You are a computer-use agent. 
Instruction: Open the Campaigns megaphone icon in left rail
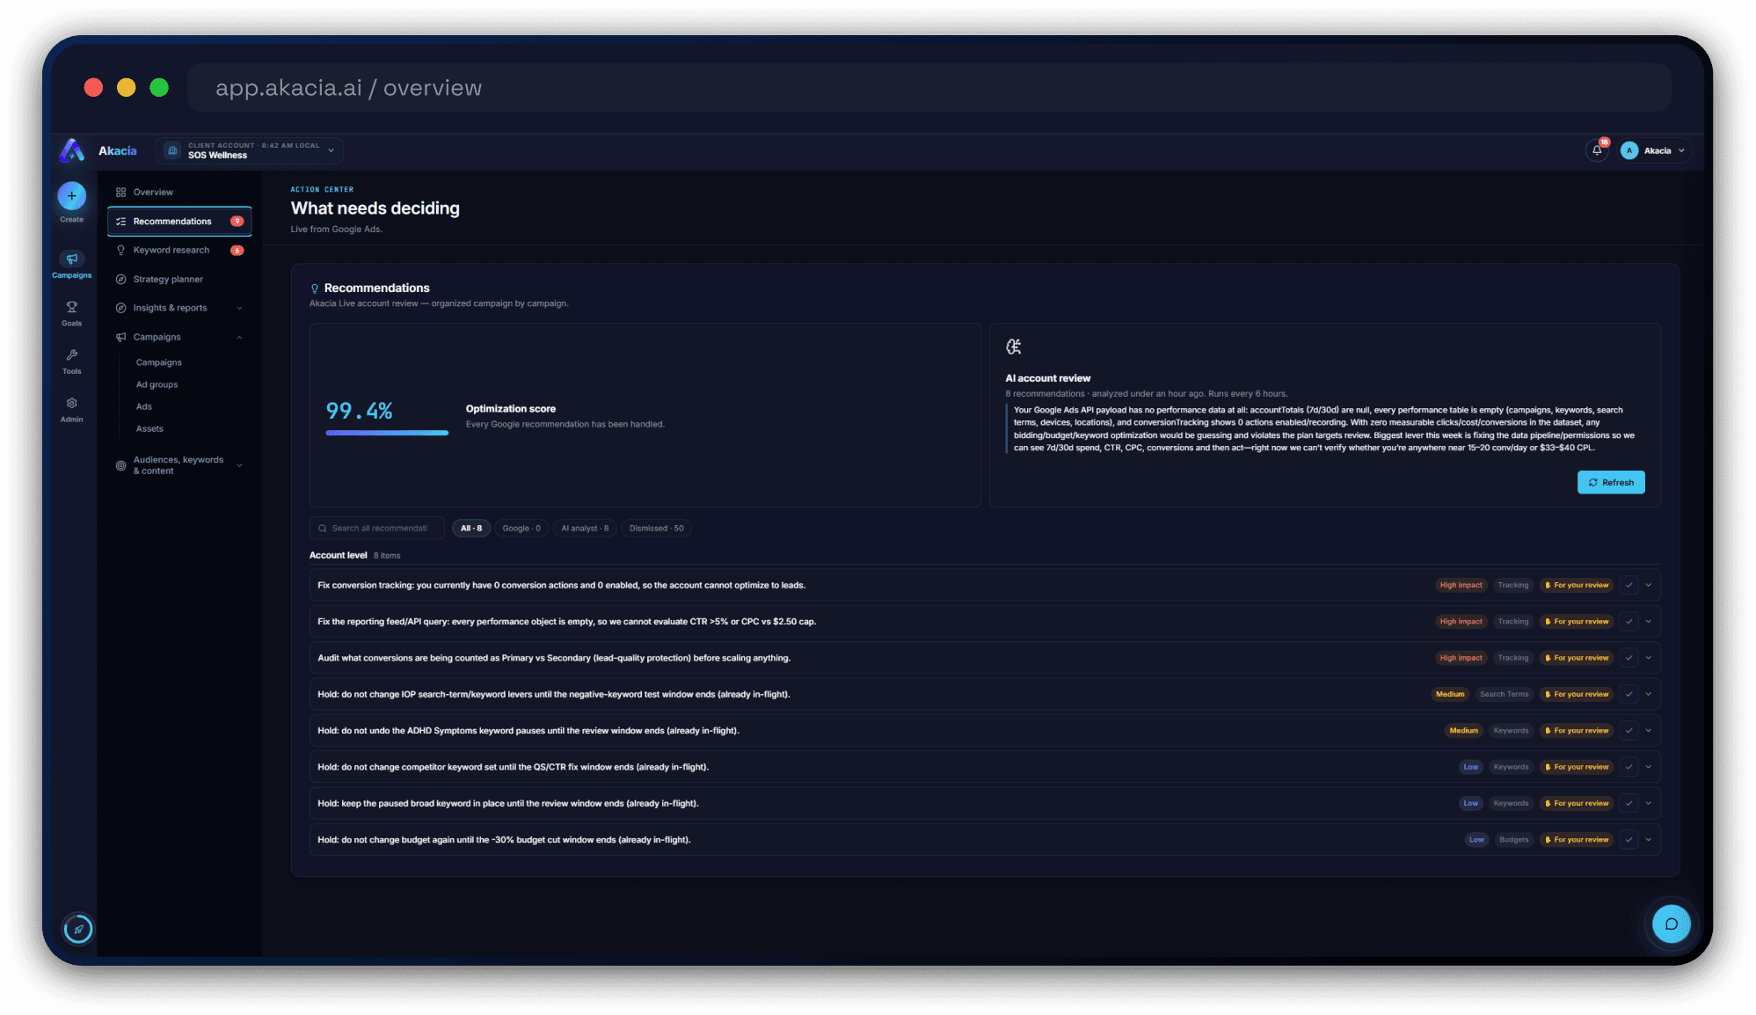click(72, 259)
